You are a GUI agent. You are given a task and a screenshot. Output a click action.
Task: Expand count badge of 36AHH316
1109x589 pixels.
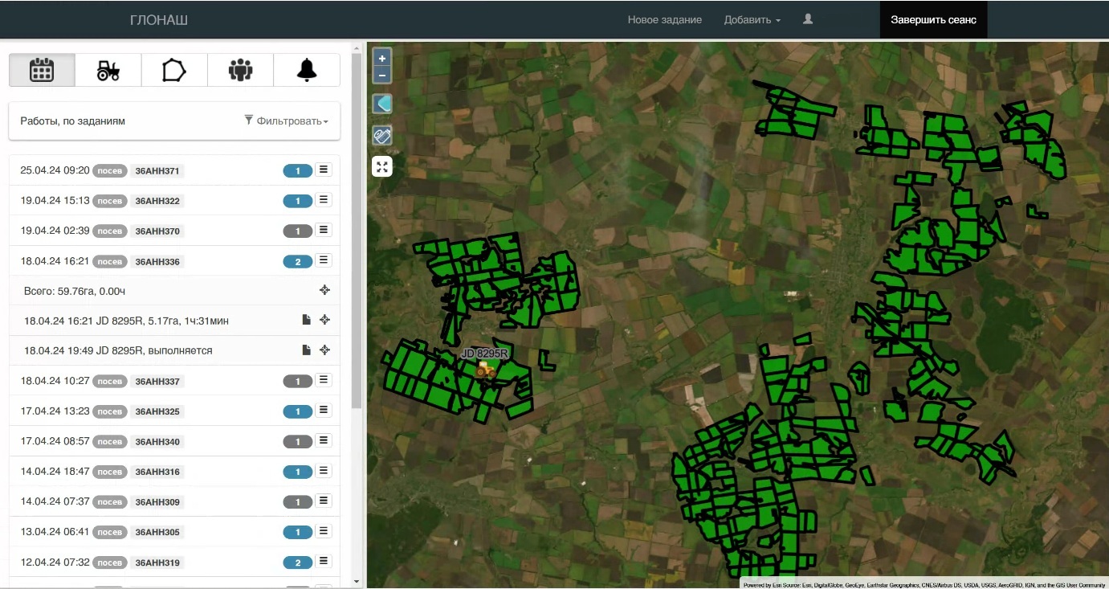coord(298,472)
